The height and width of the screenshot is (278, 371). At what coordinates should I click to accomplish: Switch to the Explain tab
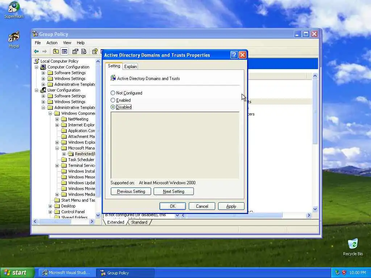(x=130, y=67)
